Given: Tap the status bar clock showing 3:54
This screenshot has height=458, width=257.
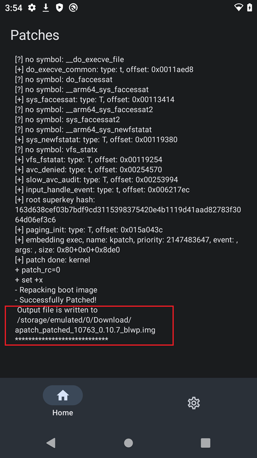Looking at the screenshot, I should point(14,8).
